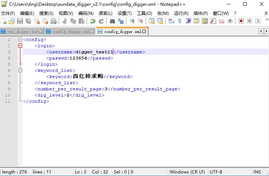269x176 pixels.
Task: Click the Save All toolbar icon
Action: click(x=28, y=21)
